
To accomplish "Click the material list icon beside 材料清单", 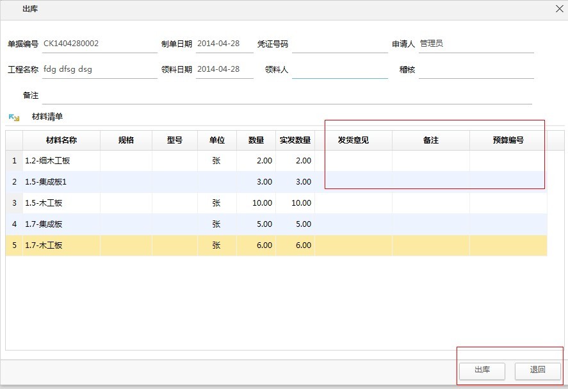I will coord(13,117).
